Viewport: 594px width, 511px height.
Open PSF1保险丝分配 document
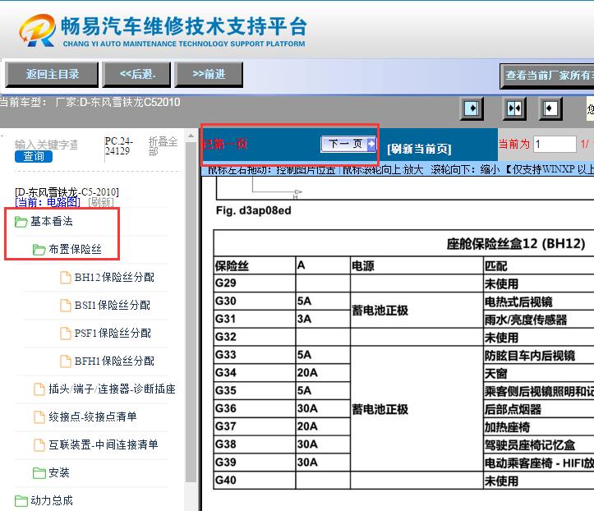coord(113,333)
